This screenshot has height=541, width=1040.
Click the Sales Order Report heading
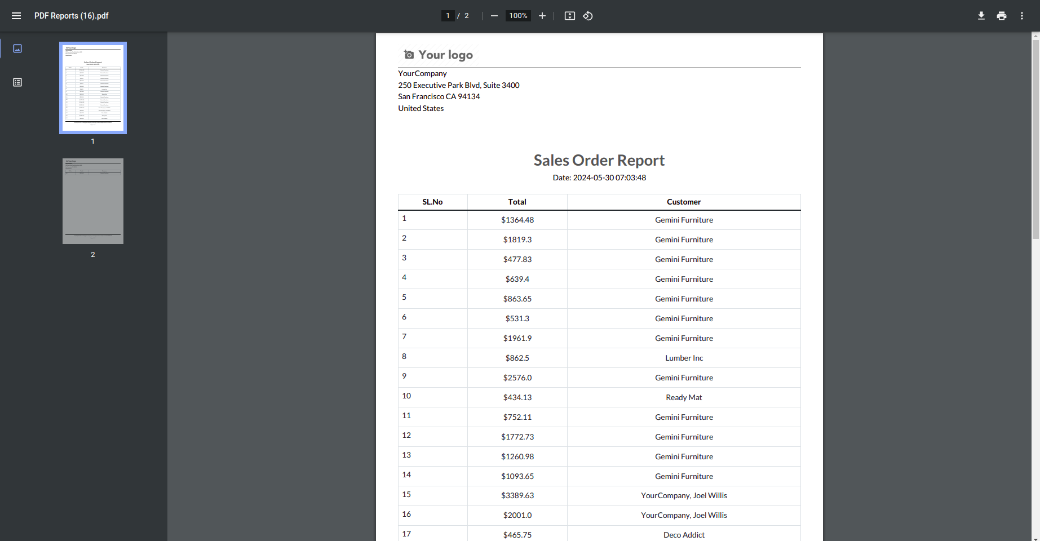599,161
